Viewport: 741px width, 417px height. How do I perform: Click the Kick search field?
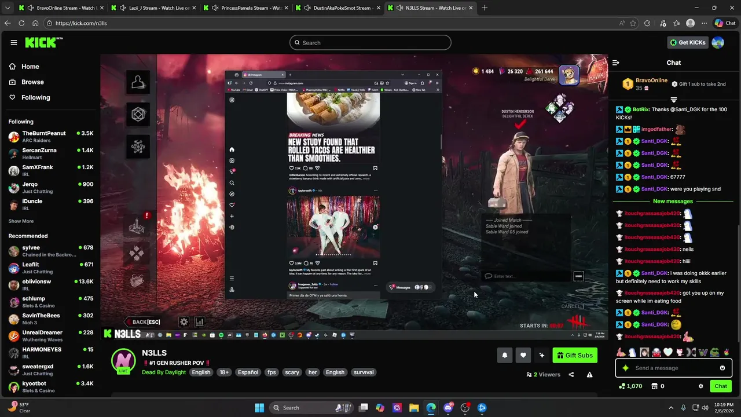[370, 43]
